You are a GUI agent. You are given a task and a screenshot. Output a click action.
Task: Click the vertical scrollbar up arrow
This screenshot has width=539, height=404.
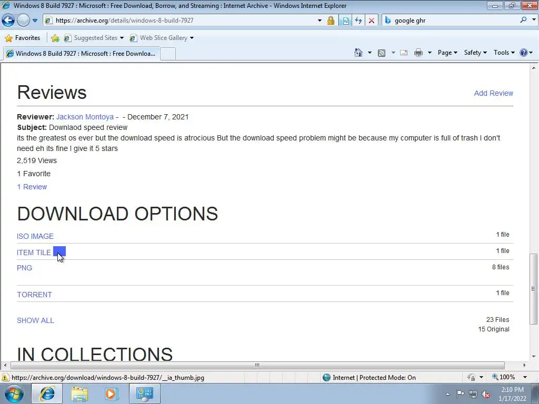click(x=534, y=68)
